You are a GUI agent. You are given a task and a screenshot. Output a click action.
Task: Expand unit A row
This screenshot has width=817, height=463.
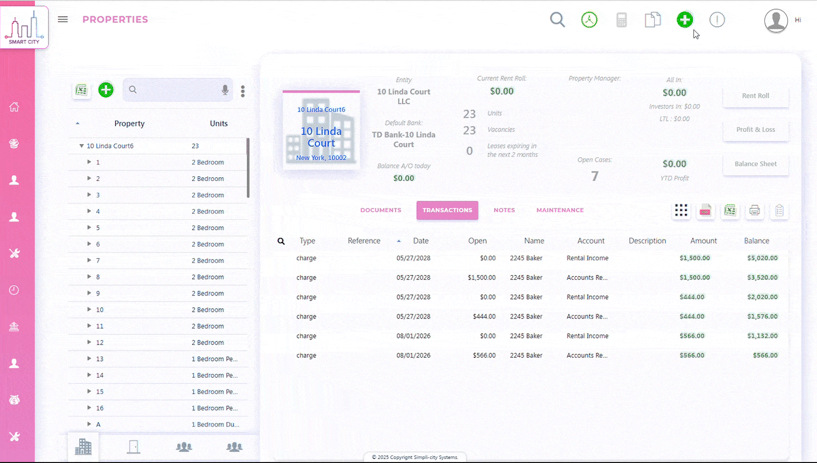tap(89, 424)
